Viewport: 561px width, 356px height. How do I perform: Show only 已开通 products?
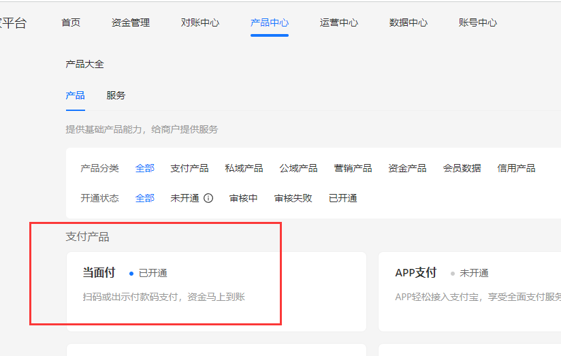(x=343, y=198)
